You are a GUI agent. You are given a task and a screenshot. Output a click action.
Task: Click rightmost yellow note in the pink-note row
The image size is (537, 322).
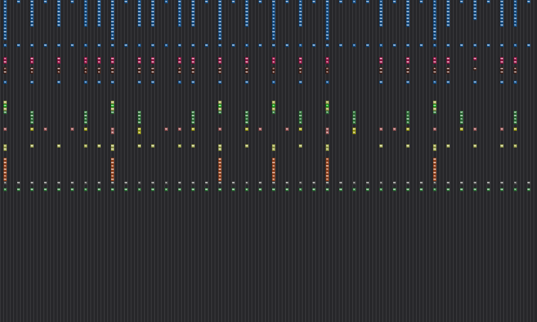pos(515,129)
